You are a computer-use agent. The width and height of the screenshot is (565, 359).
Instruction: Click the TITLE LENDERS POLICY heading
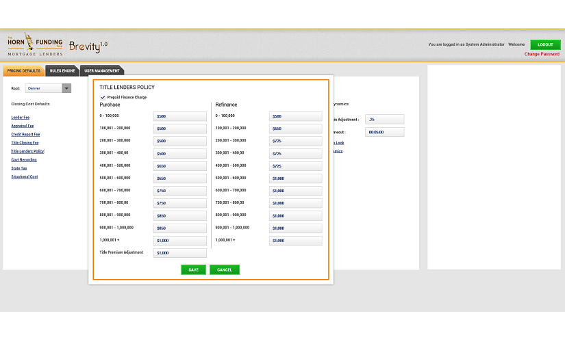click(127, 87)
